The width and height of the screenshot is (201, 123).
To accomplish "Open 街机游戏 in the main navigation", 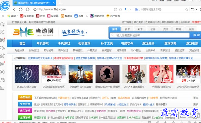I will coord(84,43).
